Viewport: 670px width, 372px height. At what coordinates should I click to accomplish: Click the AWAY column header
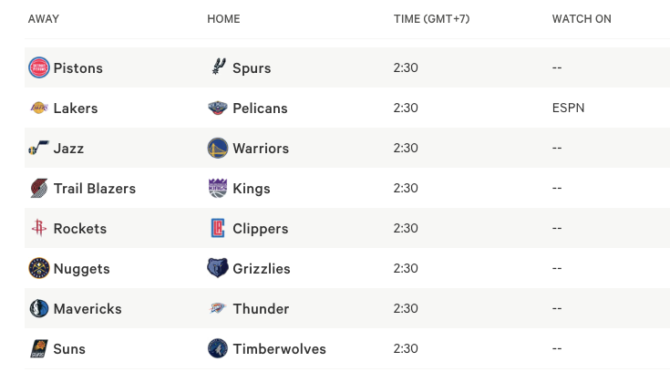[44, 19]
